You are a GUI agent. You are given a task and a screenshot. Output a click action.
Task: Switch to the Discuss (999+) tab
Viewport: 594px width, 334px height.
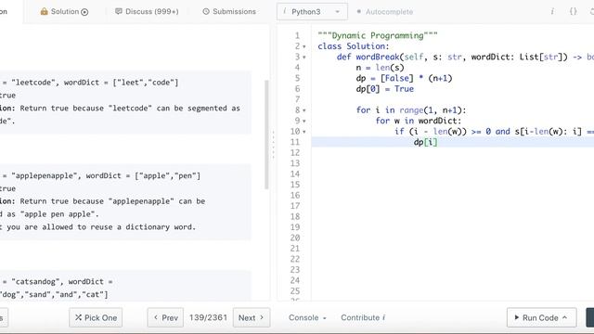[x=147, y=12]
